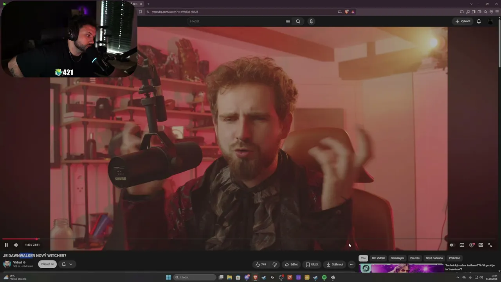Show hidden system tray icons
501x282 pixels.
click(x=458, y=277)
